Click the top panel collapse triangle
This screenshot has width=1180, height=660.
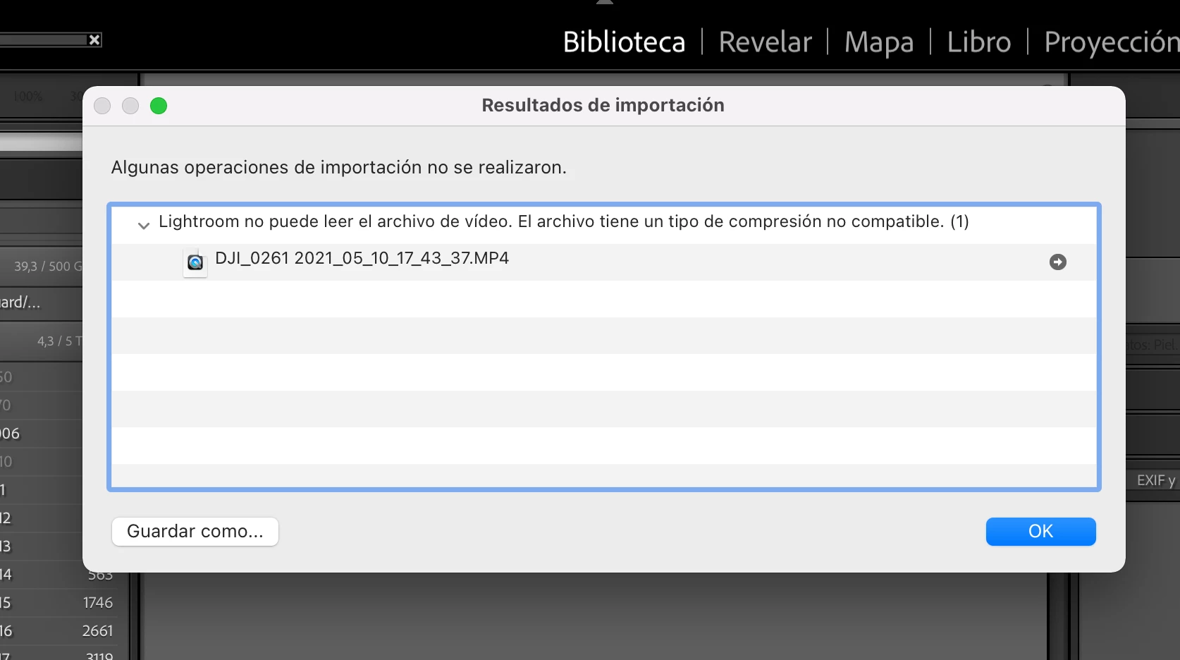click(x=605, y=3)
